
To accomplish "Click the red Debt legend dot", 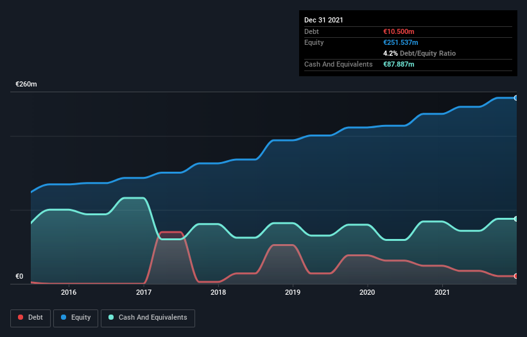I will 21,317.
